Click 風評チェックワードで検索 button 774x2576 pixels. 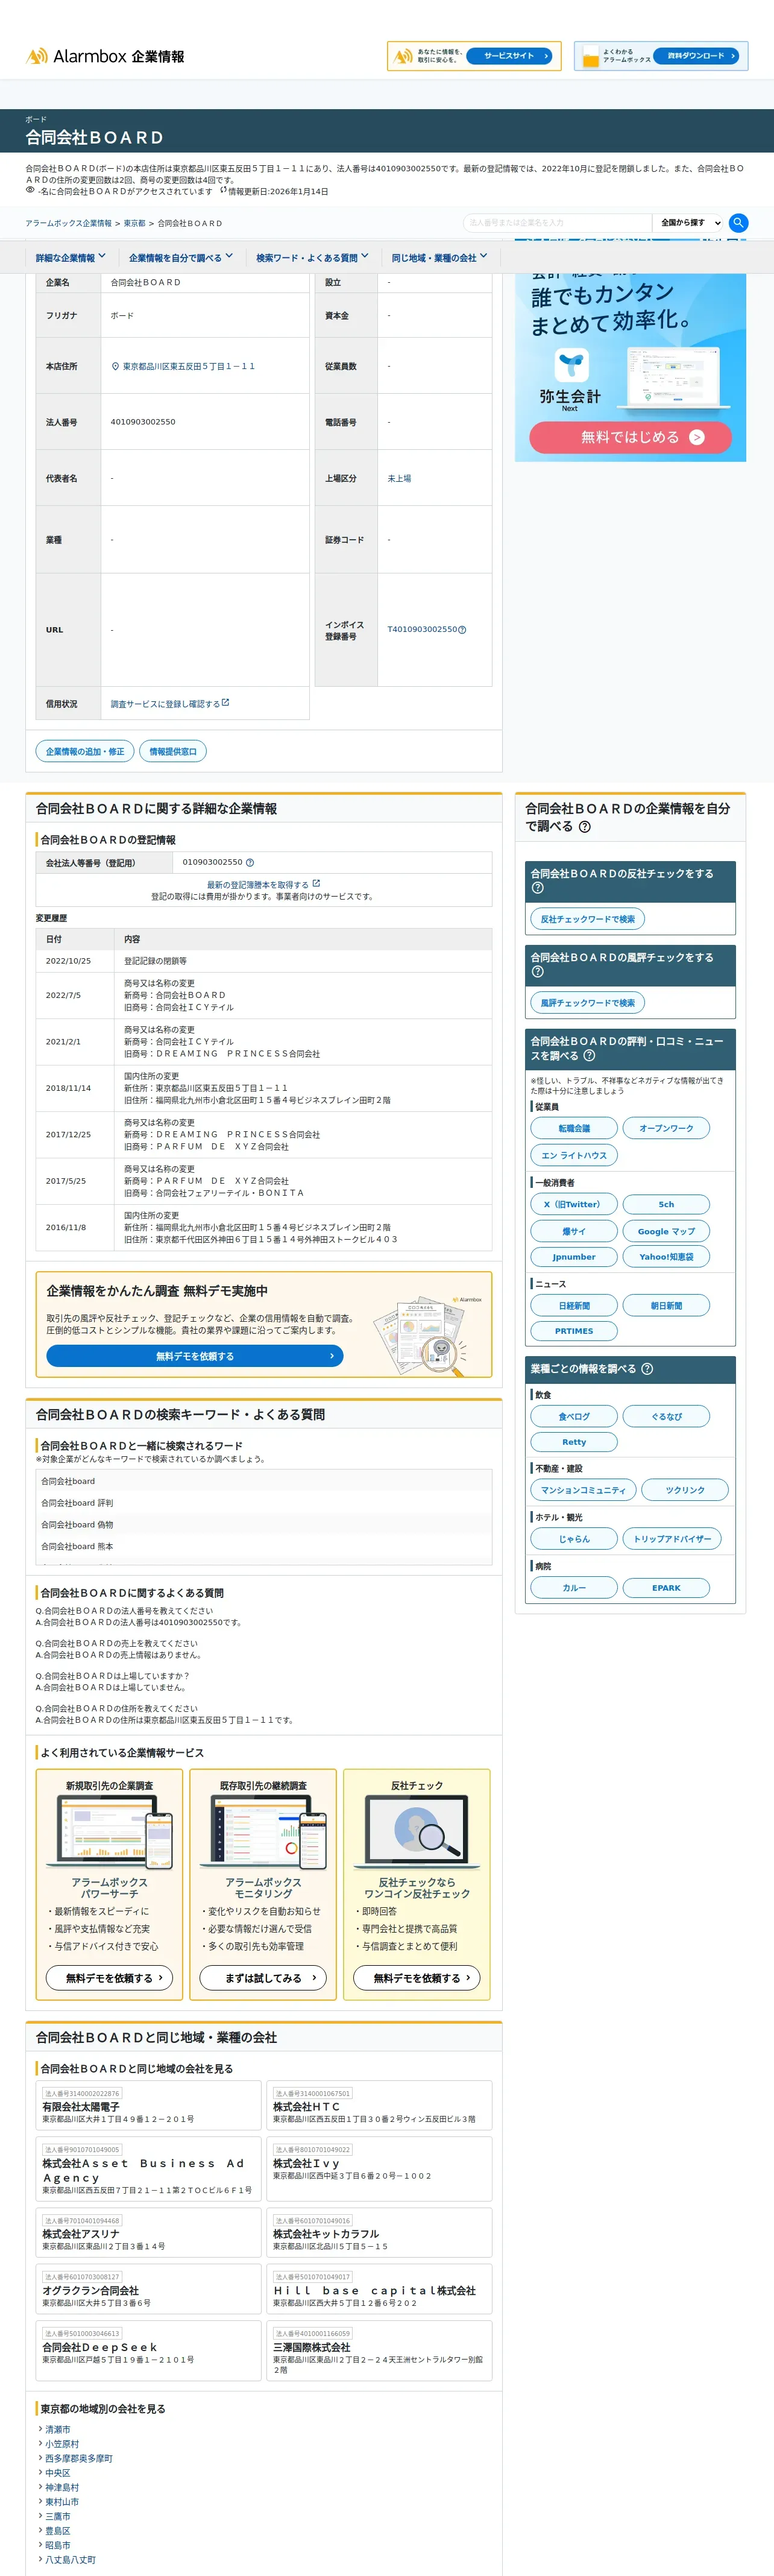point(587,1003)
